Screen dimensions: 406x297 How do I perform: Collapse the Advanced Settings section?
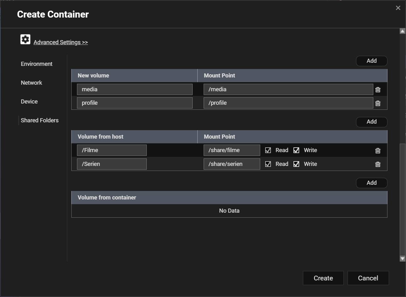coord(61,42)
